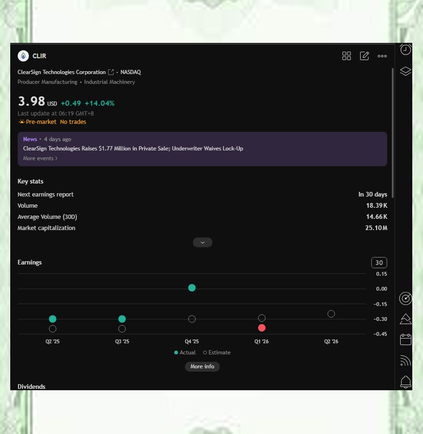423x434 pixels.
Task: Click the Market capitalization 25.10M value
Action: (x=376, y=228)
